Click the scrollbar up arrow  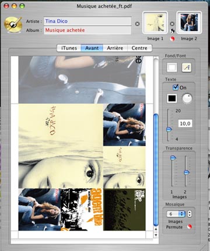(x=156, y=229)
